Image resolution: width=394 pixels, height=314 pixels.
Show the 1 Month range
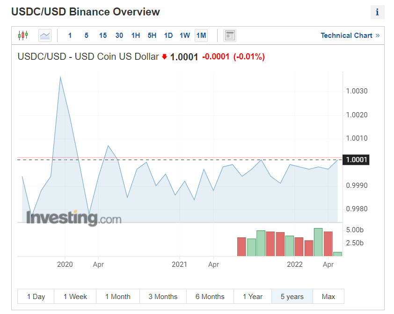point(118,296)
